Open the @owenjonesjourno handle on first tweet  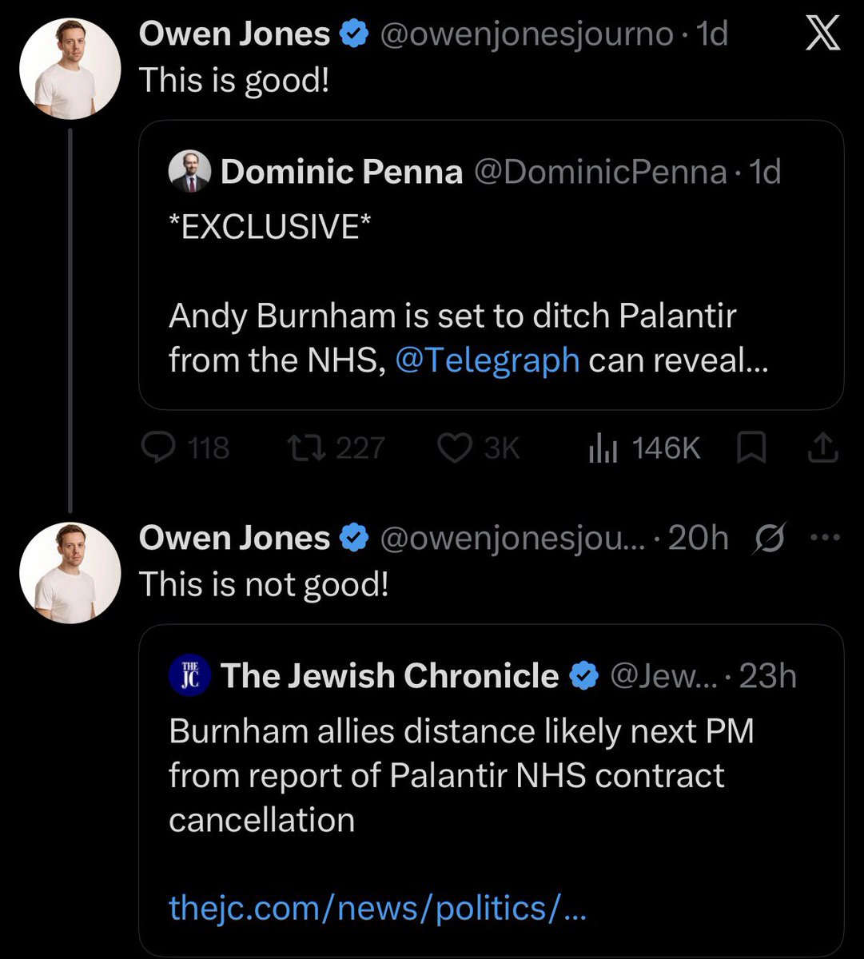click(526, 34)
